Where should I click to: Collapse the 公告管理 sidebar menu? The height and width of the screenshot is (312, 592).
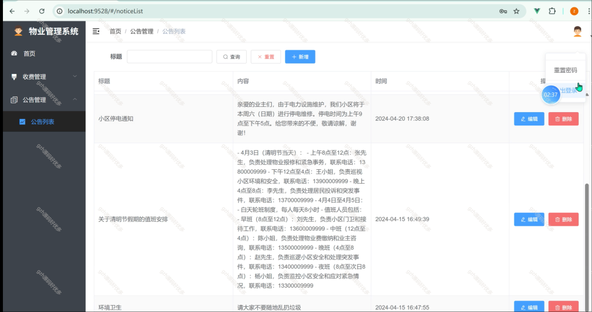[x=44, y=99]
